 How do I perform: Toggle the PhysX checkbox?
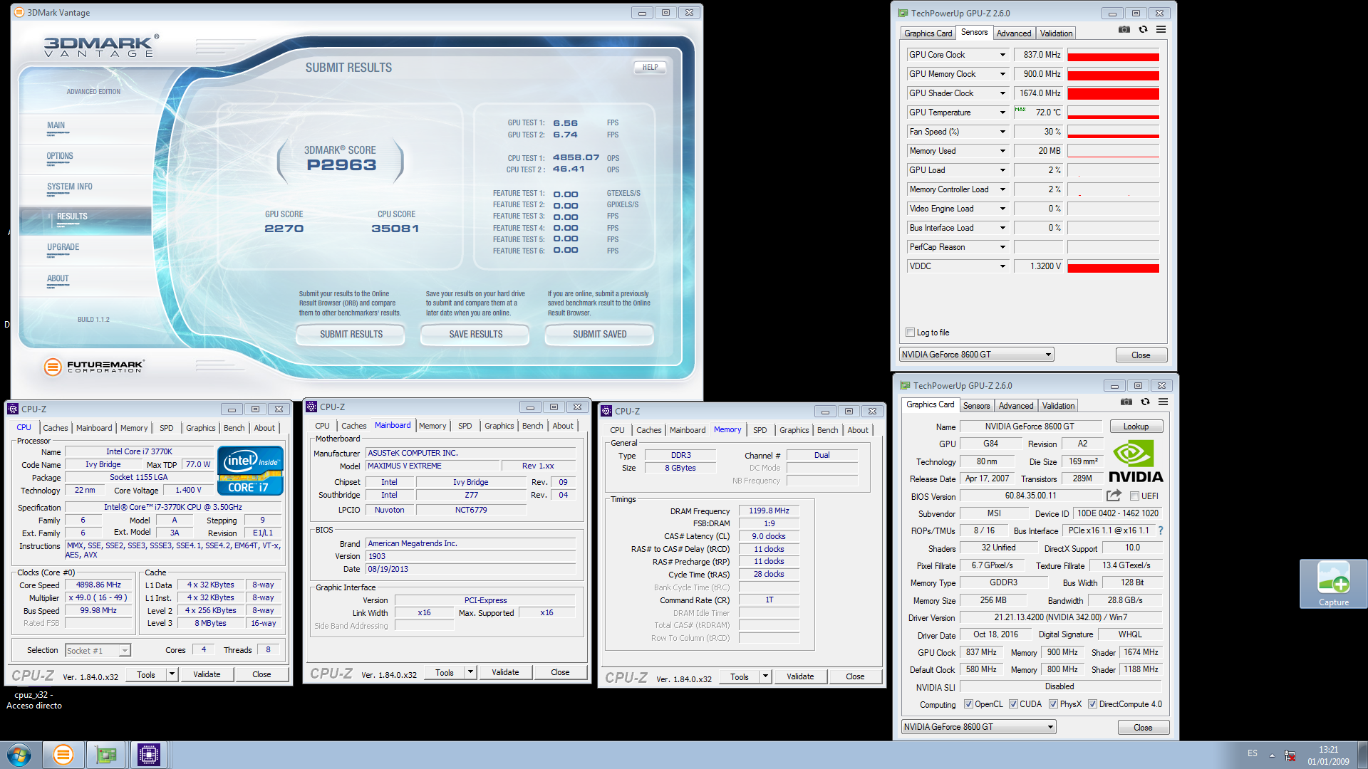(1053, 704)
